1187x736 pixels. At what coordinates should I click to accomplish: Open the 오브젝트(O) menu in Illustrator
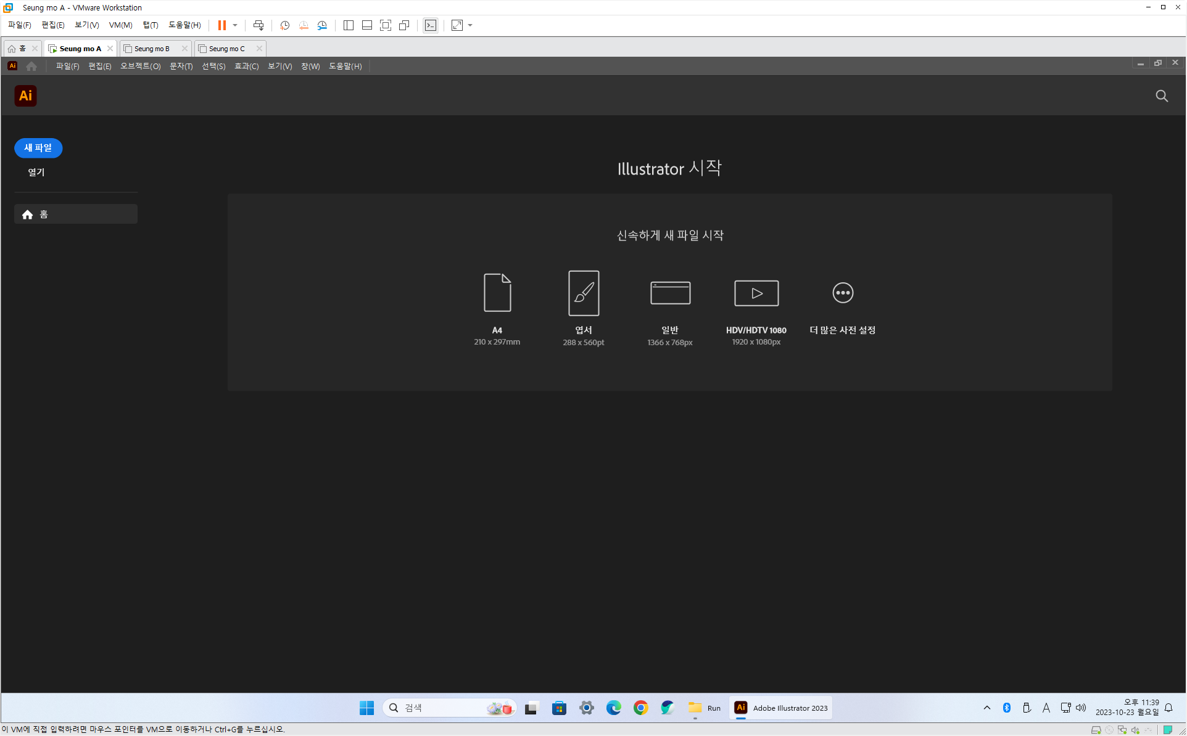[140, 66]
